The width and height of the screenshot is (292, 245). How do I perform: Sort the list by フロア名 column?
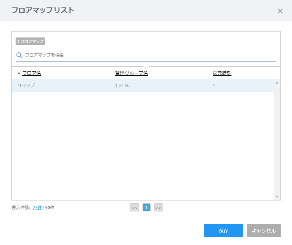[32, 73]
